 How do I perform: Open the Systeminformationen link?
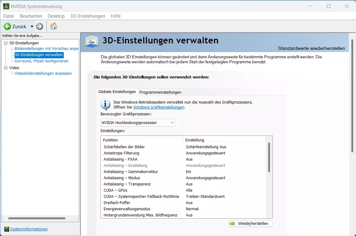[x=29, y=229]
